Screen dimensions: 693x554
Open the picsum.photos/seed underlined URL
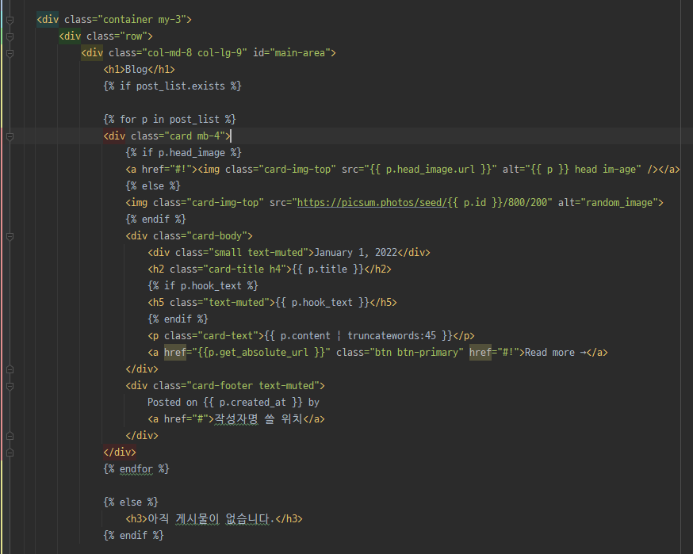pyautogui.click(x=372, y=203)
